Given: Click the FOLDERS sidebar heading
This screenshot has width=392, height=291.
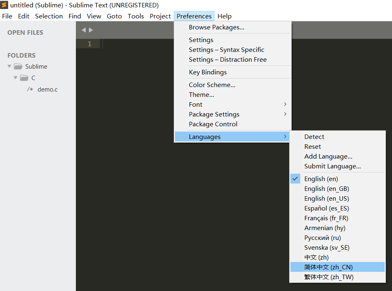Looking at the screenshot, I should point(22,55).
